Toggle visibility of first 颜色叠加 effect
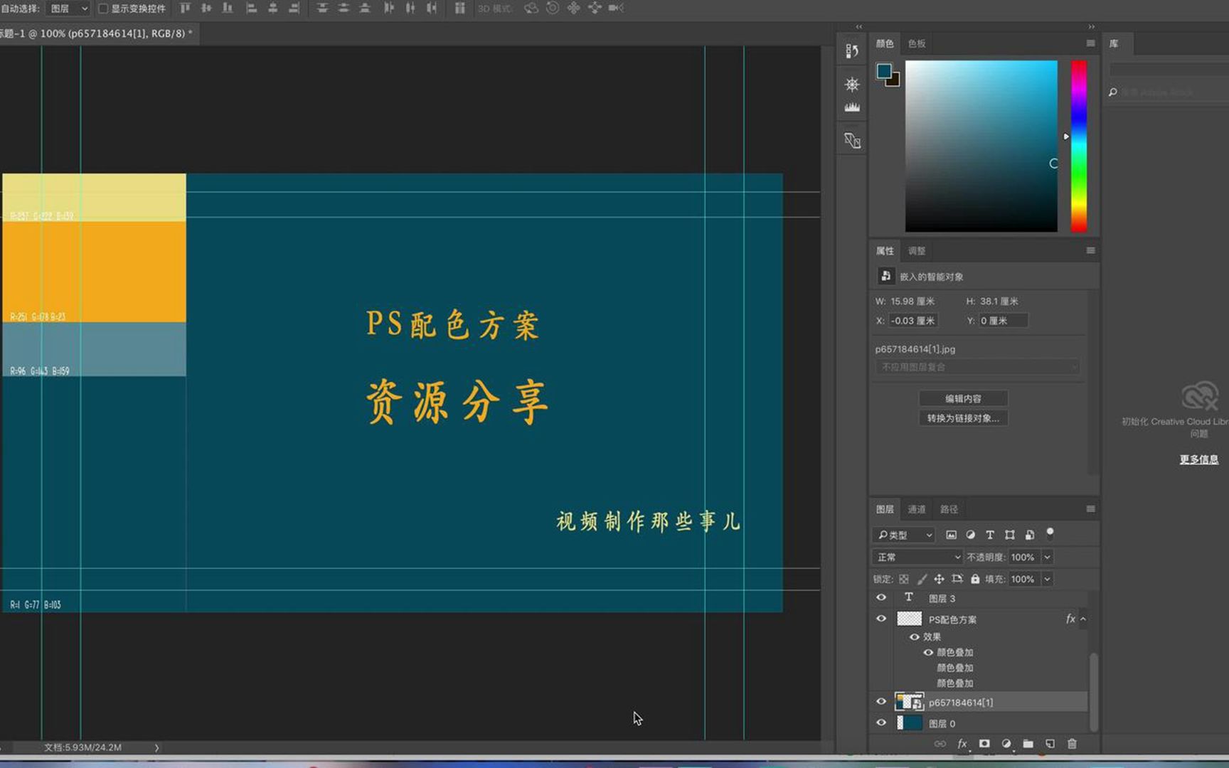 point(928,652)
